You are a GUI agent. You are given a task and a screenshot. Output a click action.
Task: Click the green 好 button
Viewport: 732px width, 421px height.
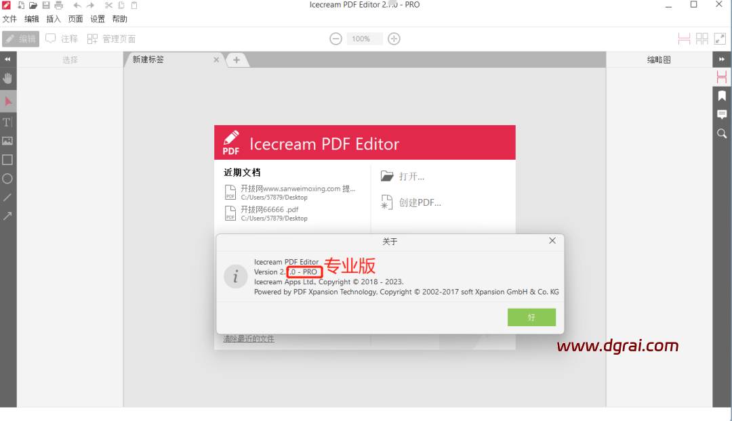pyautogui.click(x=532, y=317)
